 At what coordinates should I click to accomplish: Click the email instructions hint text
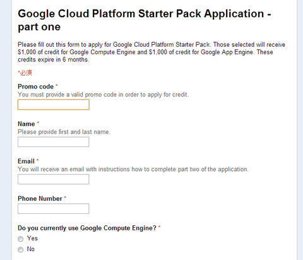click(x=133, y=169)
